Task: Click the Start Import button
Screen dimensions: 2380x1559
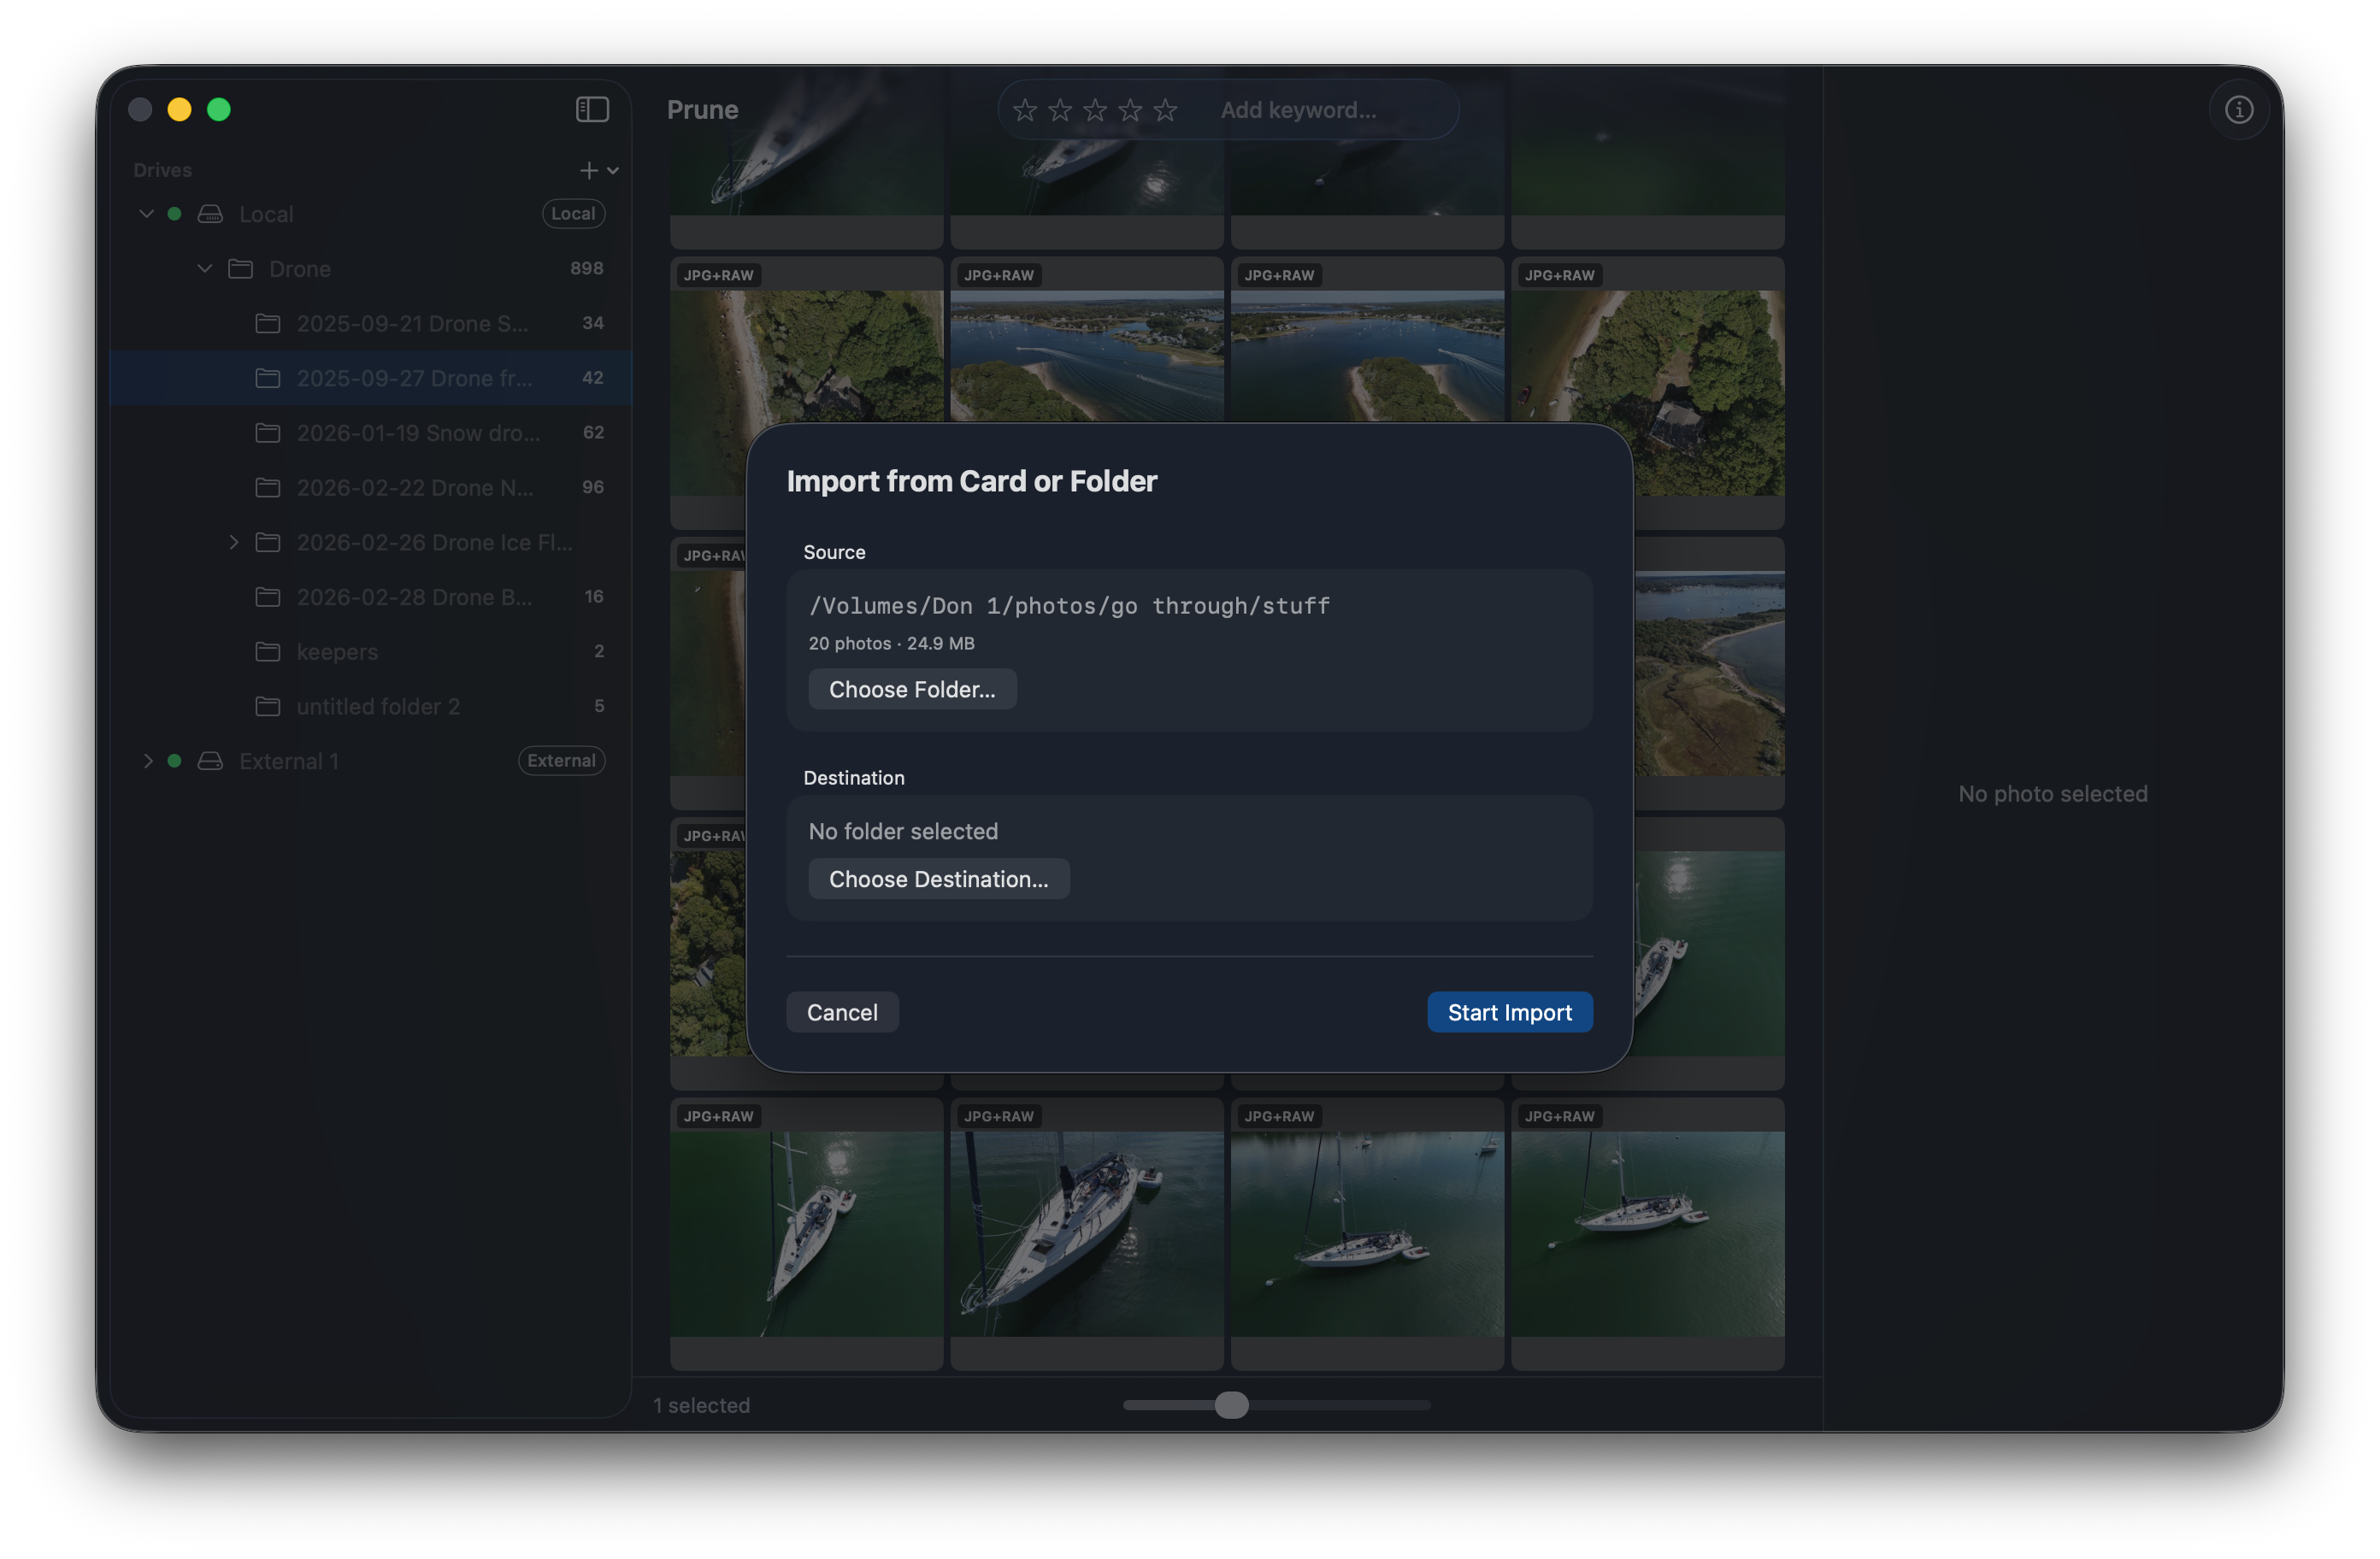Action: tap(1509, 1012)
